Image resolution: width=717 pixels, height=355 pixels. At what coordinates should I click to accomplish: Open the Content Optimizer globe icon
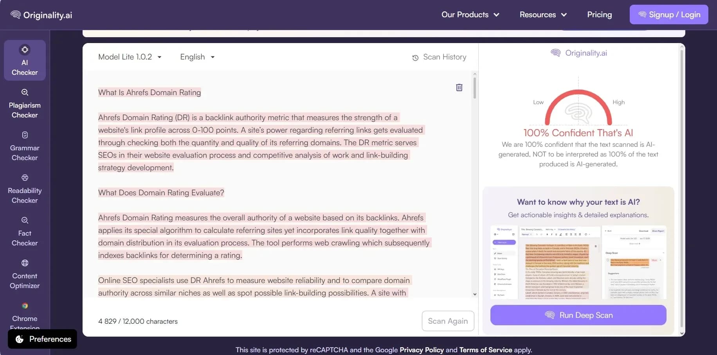pos(25,263)
